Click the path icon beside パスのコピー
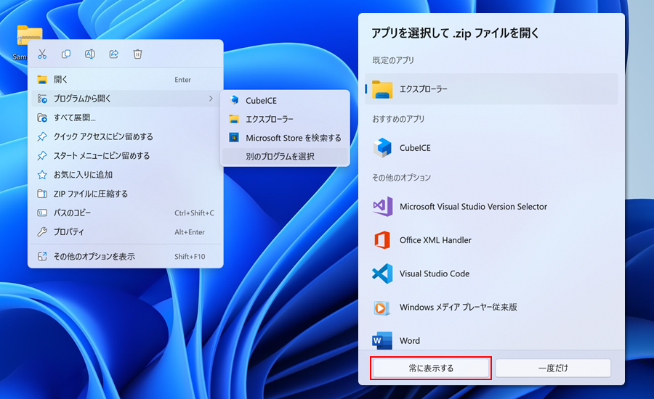Viewport: 654px width, 399px height. (x=42, y=213)
